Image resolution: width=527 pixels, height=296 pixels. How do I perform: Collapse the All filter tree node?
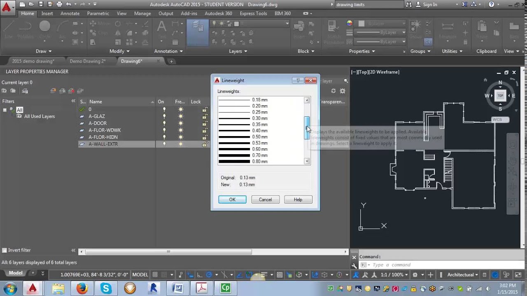tap(5, 110)
